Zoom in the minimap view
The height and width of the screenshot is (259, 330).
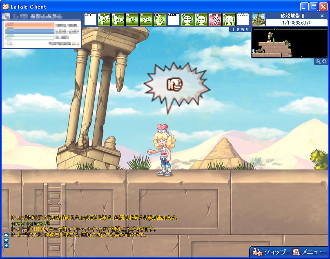coord(324,62)
